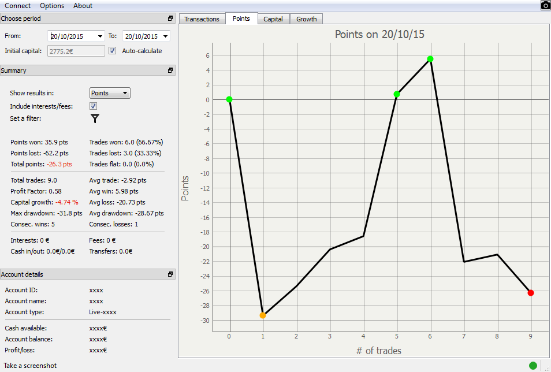This screenshot has width=551, height=372.
Task: Click the 'Avg win: 5.98 pts' text
Action: click(x=114, y=191)
